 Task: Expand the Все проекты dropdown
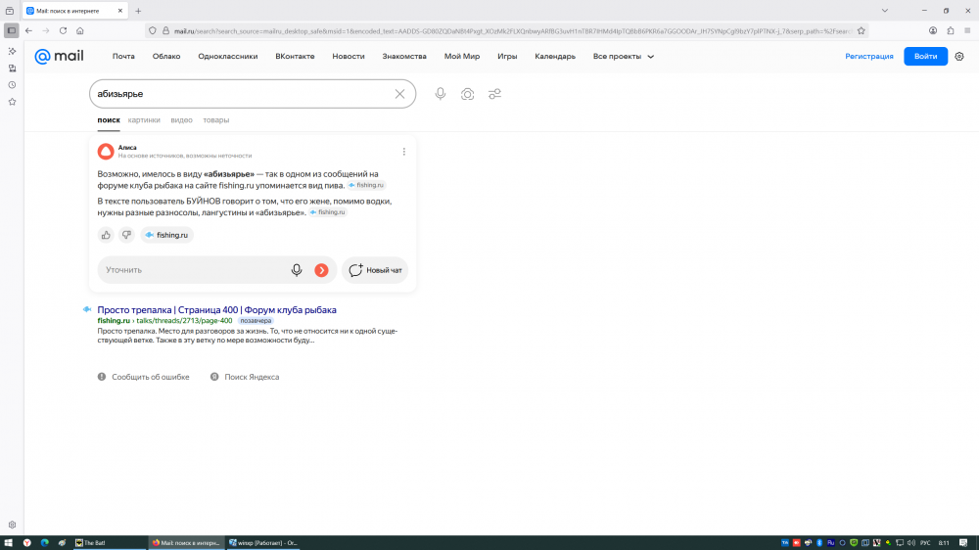623,56
